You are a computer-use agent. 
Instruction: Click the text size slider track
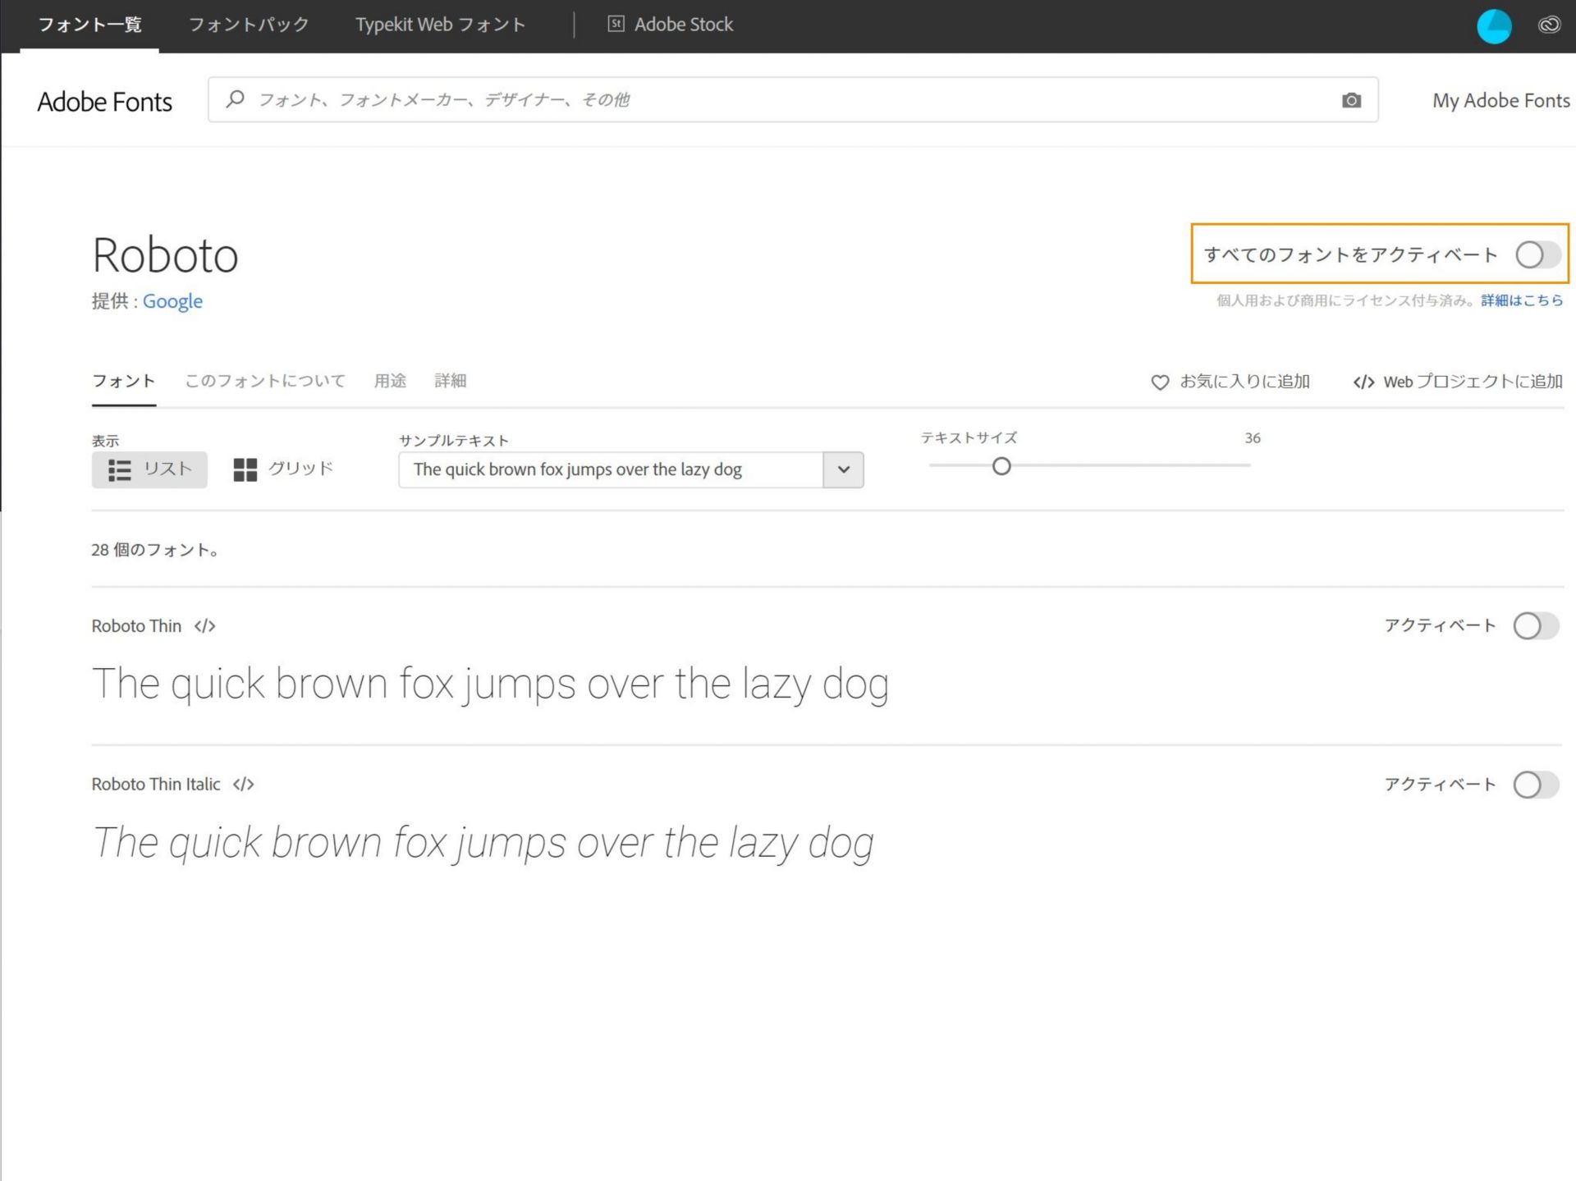point(1089,465)
